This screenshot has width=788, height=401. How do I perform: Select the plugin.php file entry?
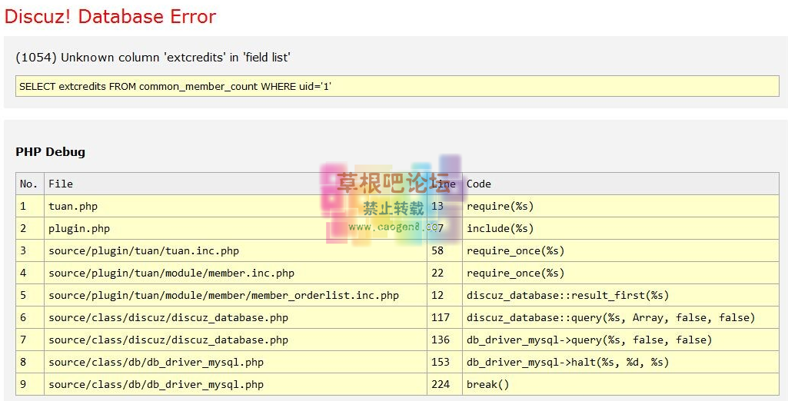79,228
